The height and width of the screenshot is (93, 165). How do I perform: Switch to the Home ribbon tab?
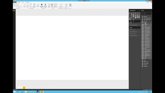(x=19, y=2)
